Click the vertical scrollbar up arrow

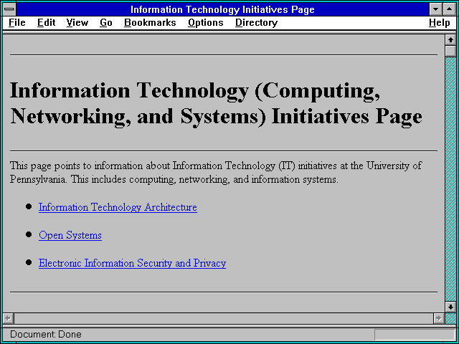[450, 40]
